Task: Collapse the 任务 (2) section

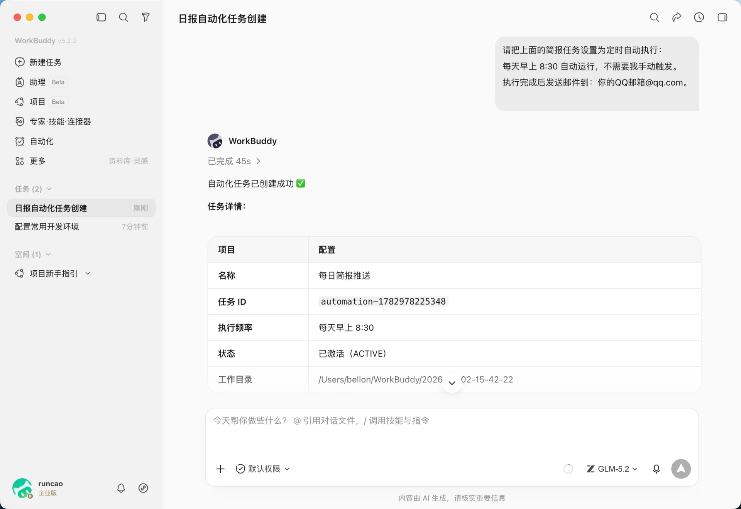Action: pos(33,189)
